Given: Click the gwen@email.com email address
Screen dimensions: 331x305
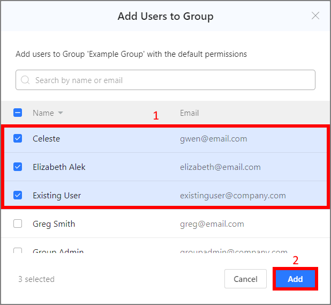Looking at the screenshot, I should click(x=213, y=139).
